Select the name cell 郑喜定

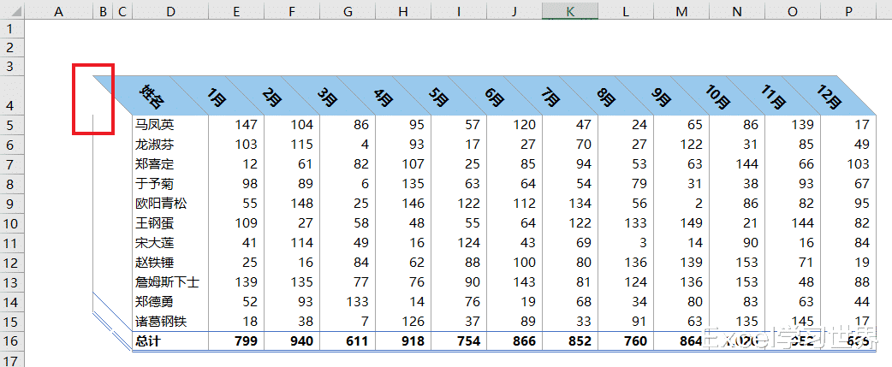(170, 164)
